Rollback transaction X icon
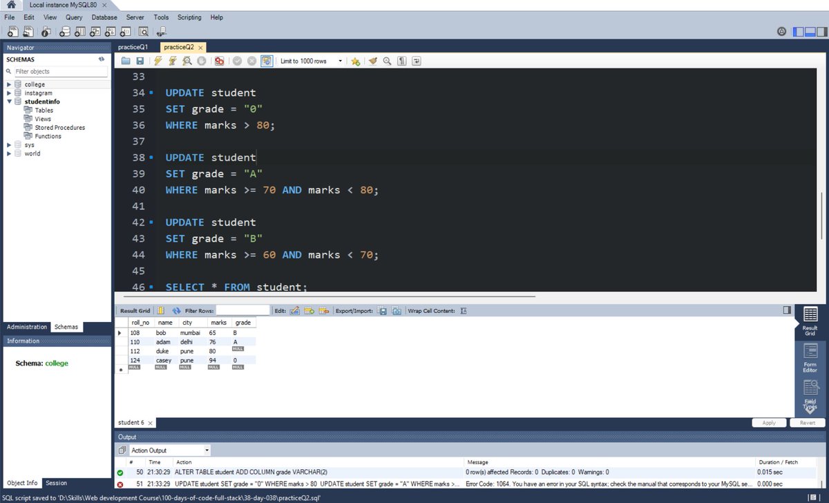The width and height of the screenshot is (829, 503). 251,61
